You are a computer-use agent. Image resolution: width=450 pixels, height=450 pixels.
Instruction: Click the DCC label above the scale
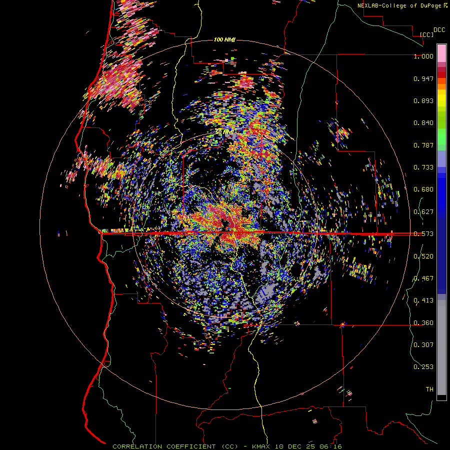coord(439,30)
